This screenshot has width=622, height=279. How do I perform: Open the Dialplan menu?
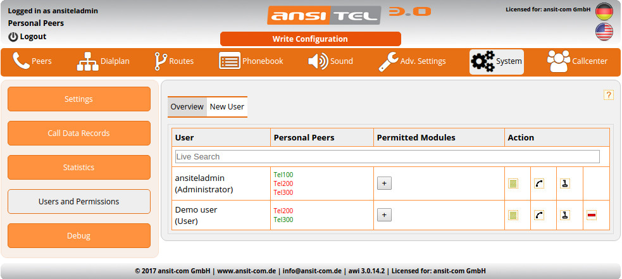[x=103, y=61]
